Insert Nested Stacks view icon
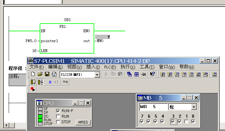The width and height of the screenshot is (225, 131). [x=214, y=74]
